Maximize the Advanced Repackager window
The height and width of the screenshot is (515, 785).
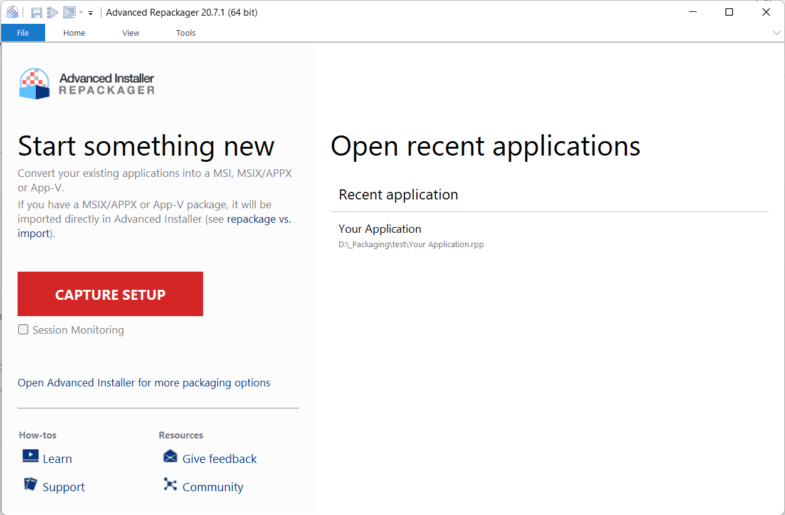[x=729, y=12]
